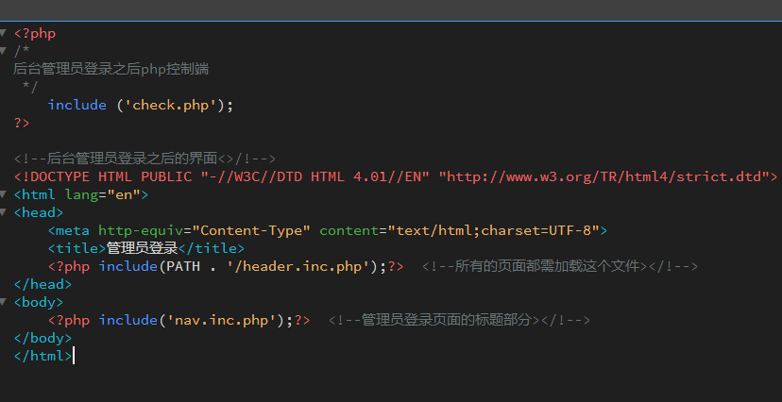The width and height of the screenshot is (782, 402).
Task: Click the Chinese comment text mentioning php控制端
Action: pos(110,69)
